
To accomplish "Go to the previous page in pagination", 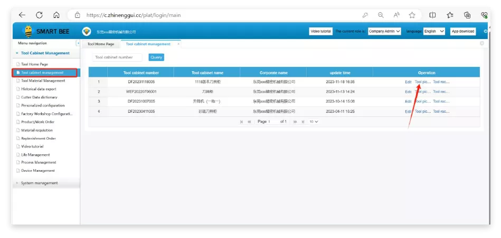I will tap(249, 122).
